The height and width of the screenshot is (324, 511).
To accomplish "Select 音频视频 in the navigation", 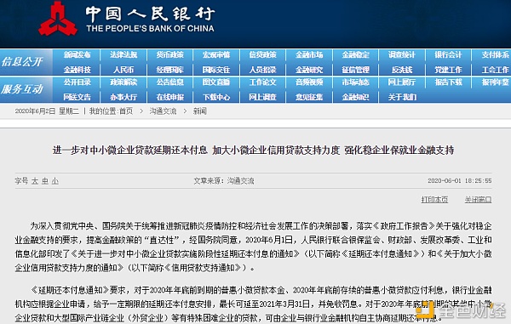I will coord(309,82).
